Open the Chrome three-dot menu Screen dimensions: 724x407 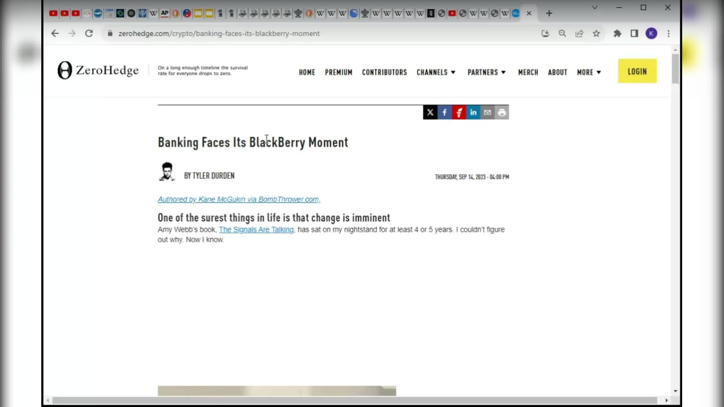point(669,33)
